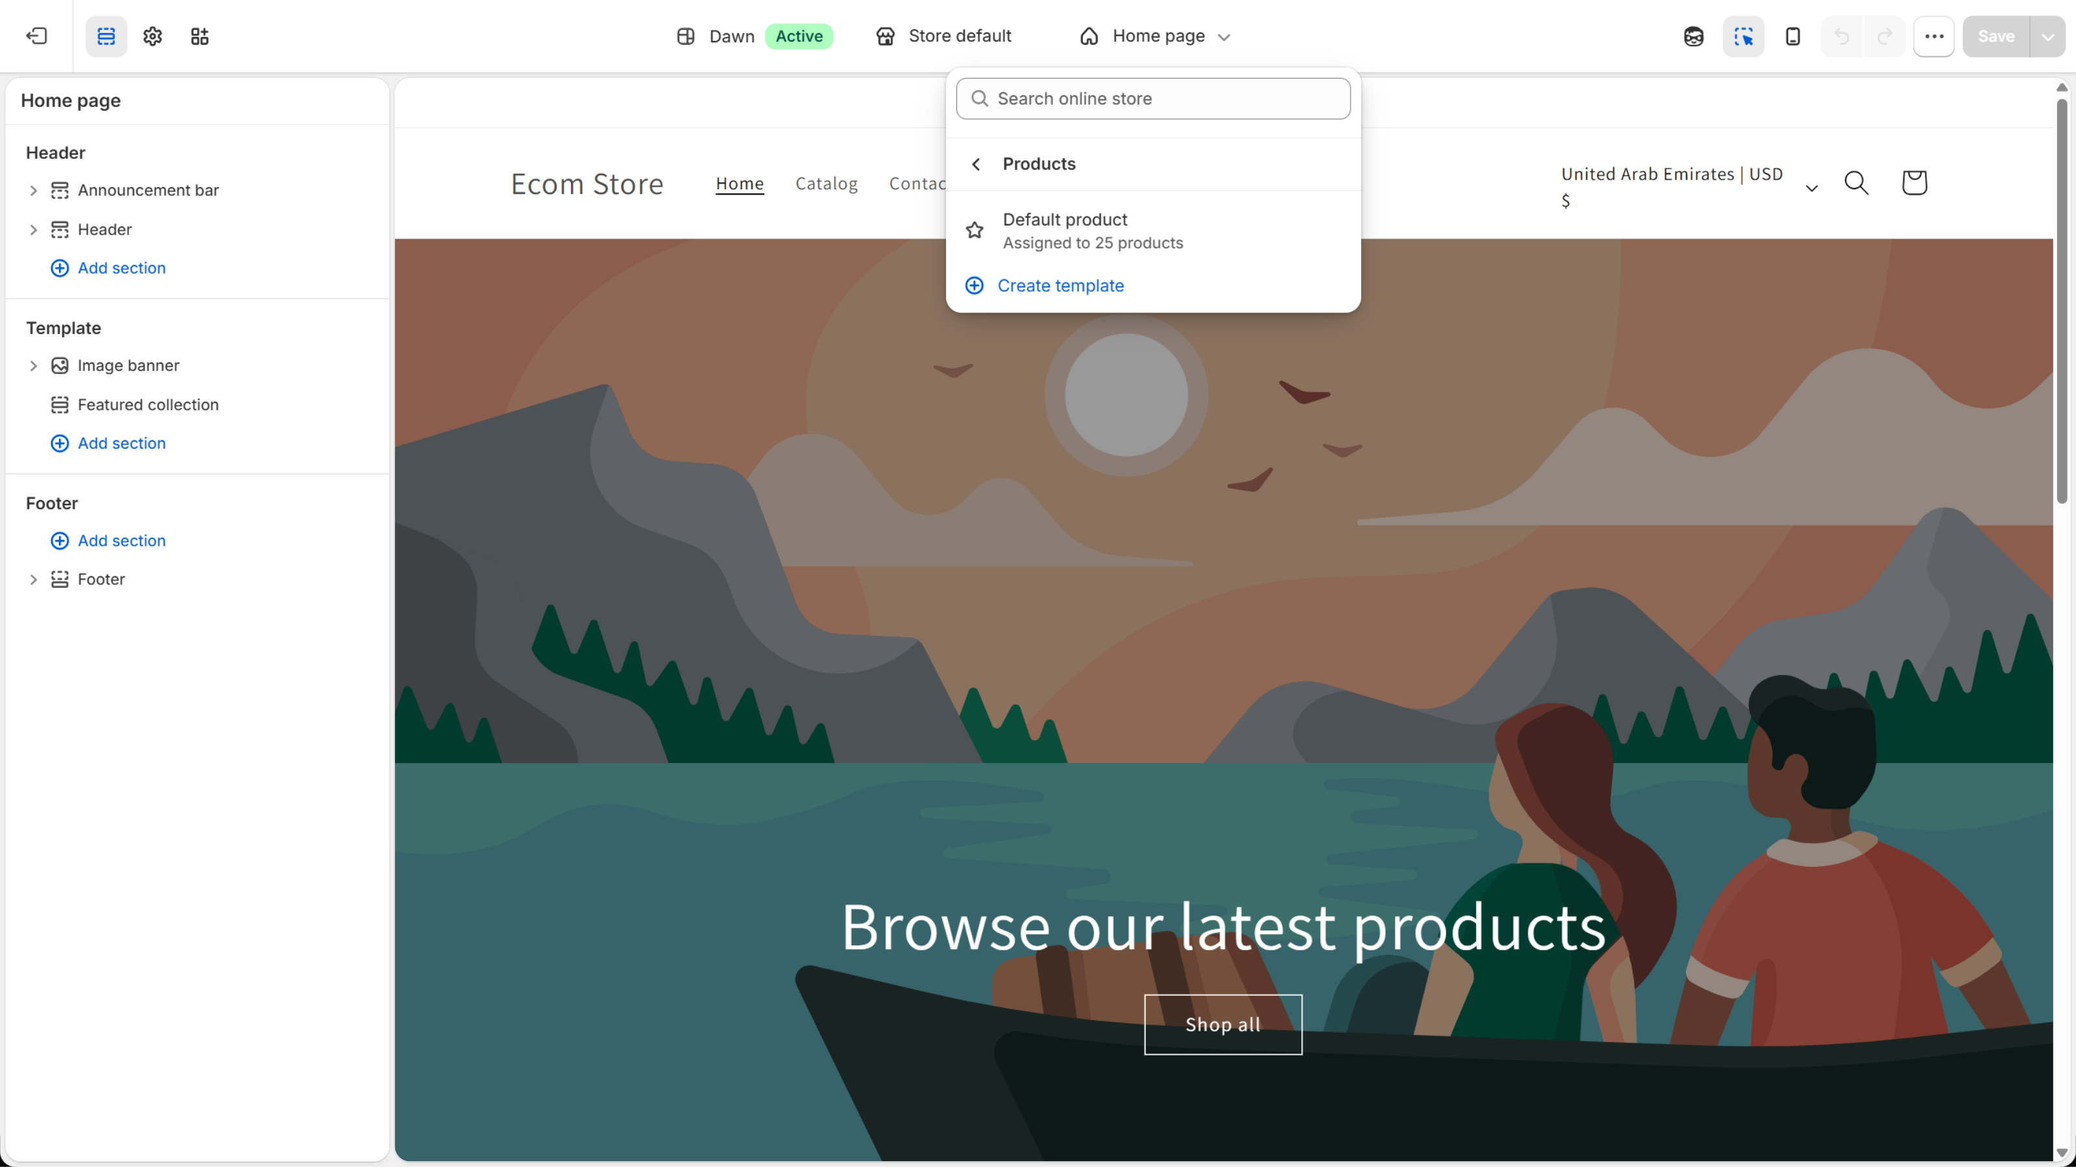Expand the Footer section row

tap(33, 580)
